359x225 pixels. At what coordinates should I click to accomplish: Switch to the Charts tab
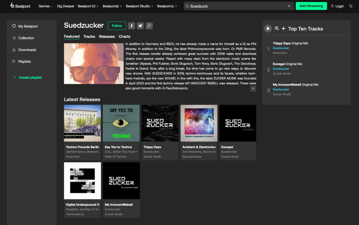(x=124, y=36)
